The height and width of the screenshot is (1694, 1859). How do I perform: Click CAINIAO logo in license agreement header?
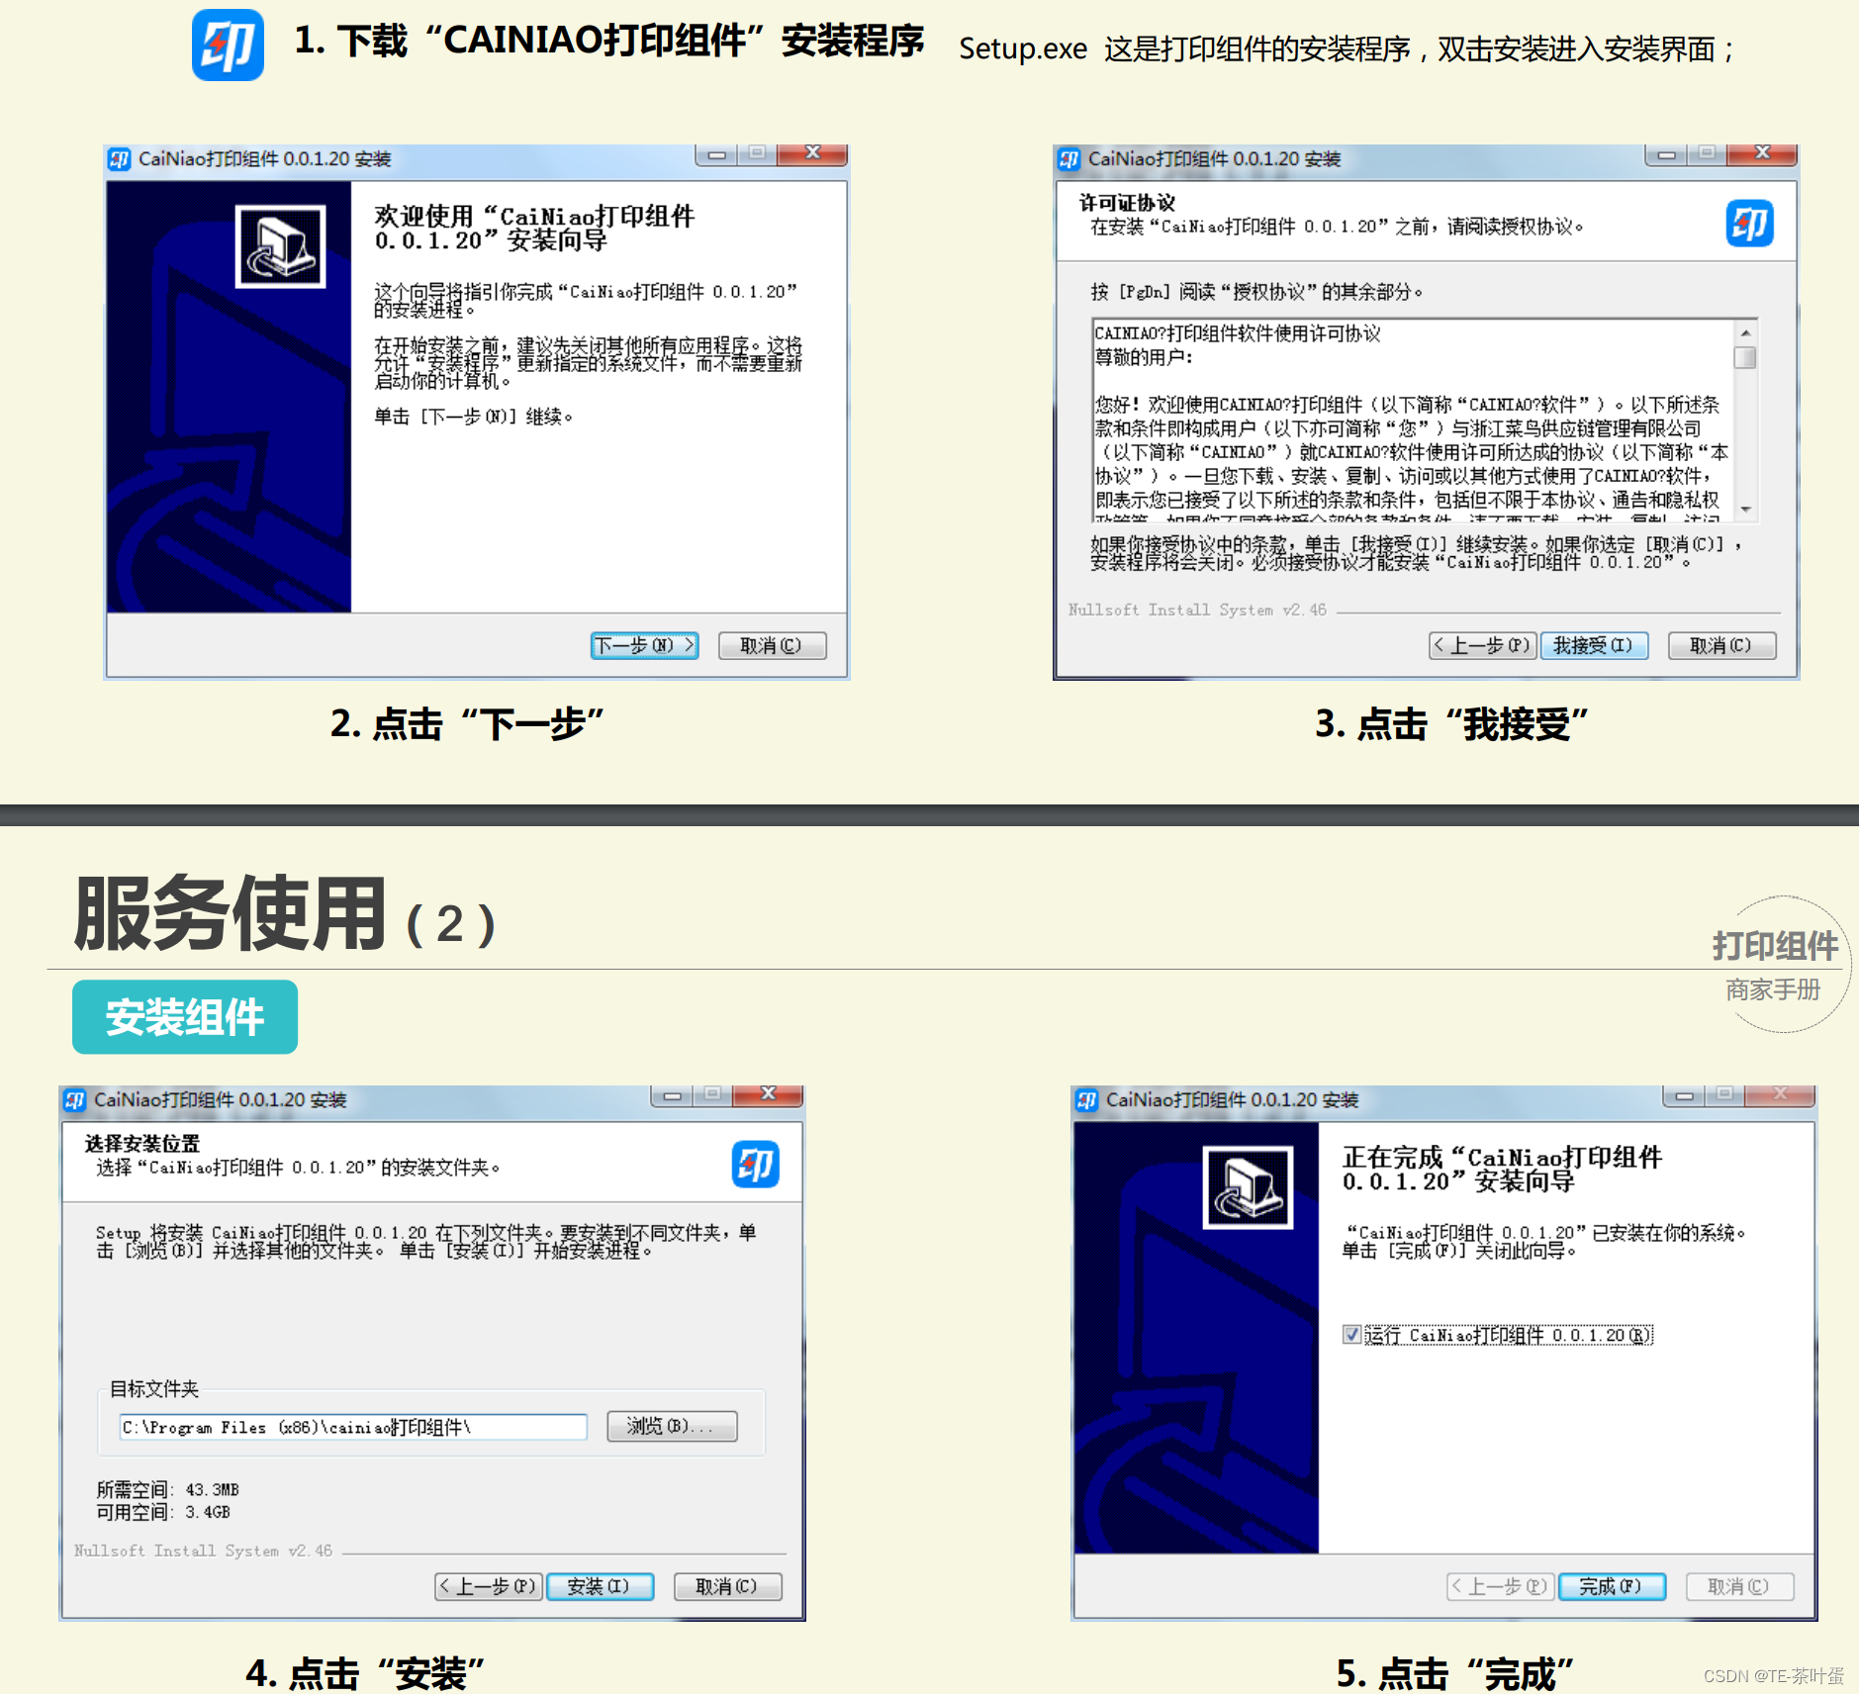click(1749, 223)
